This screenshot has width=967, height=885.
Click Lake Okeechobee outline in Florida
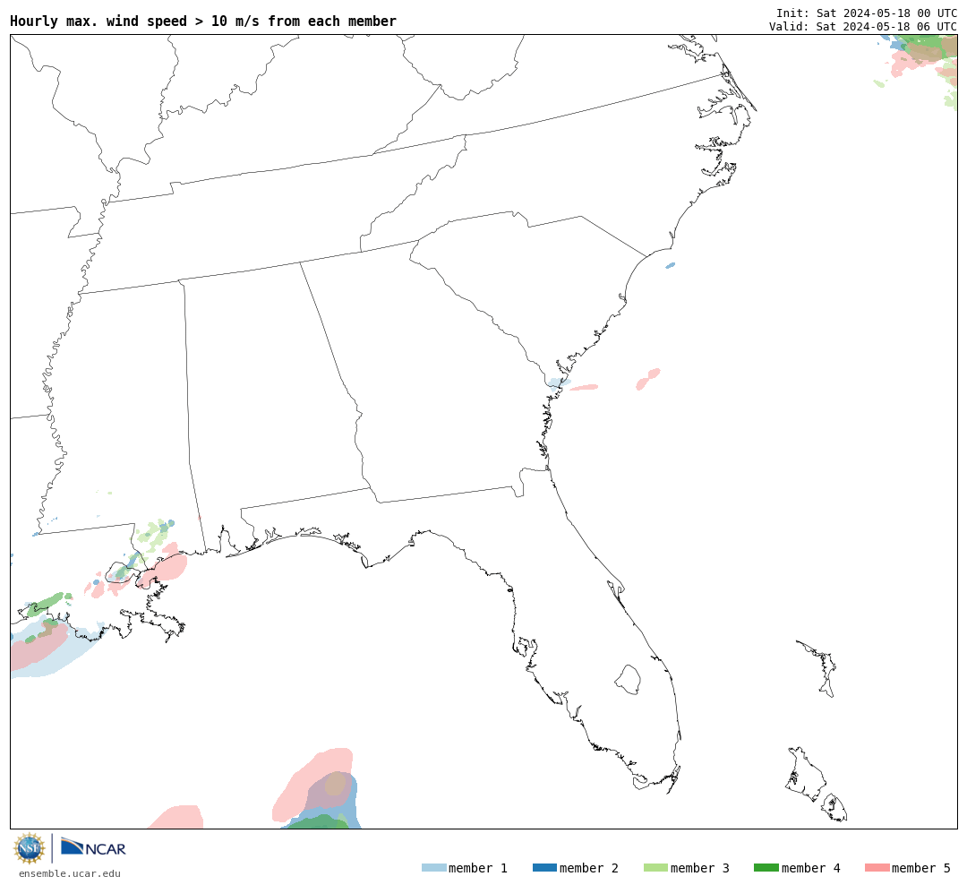point(628,680)
